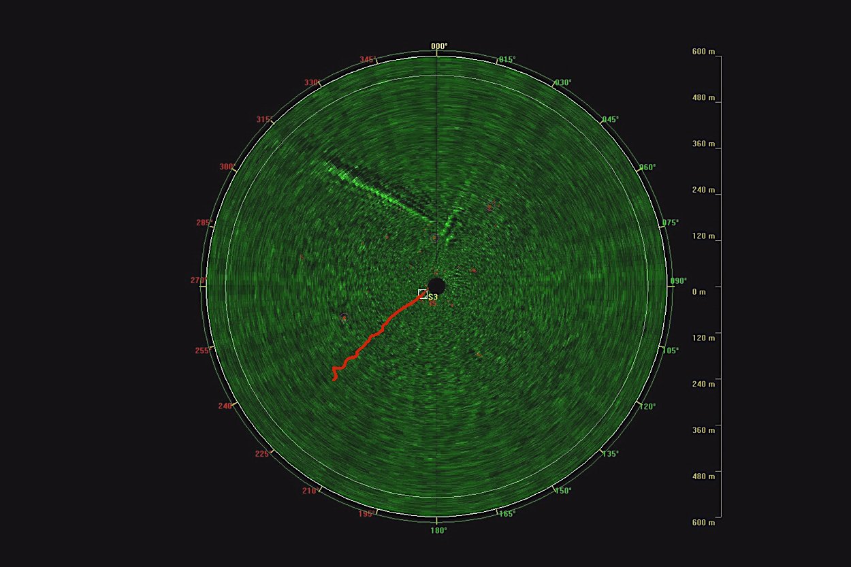Click the 330° bearing label

(x=312, y=82)
